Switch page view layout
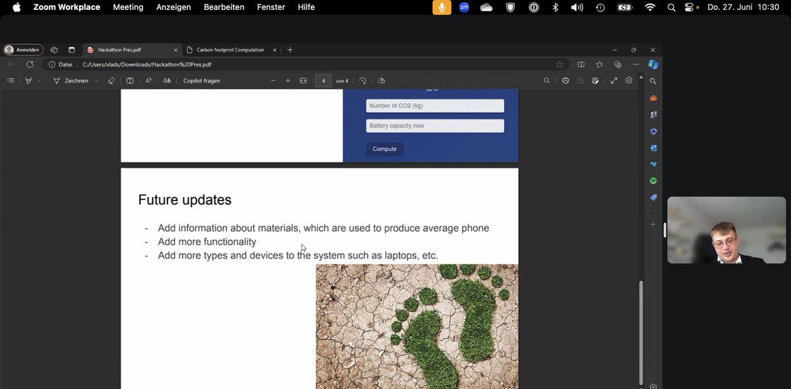This screenshot has width=791, height=389. pos(381,80)
